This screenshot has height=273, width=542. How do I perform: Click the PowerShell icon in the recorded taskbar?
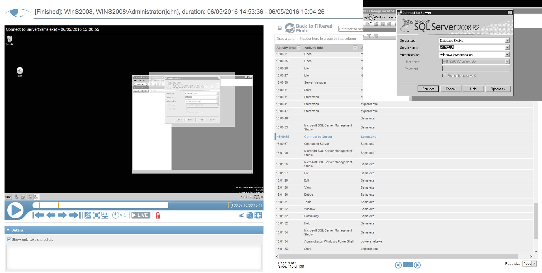click(x=23, y=197)
